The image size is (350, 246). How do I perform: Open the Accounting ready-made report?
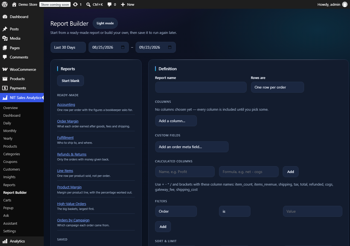[66, 104]
